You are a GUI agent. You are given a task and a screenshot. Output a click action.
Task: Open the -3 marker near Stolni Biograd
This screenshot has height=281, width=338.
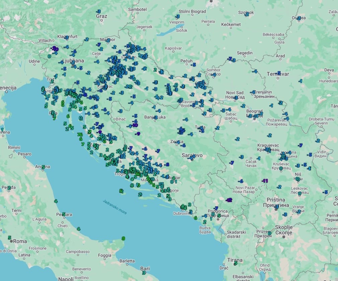coord(177,16)
